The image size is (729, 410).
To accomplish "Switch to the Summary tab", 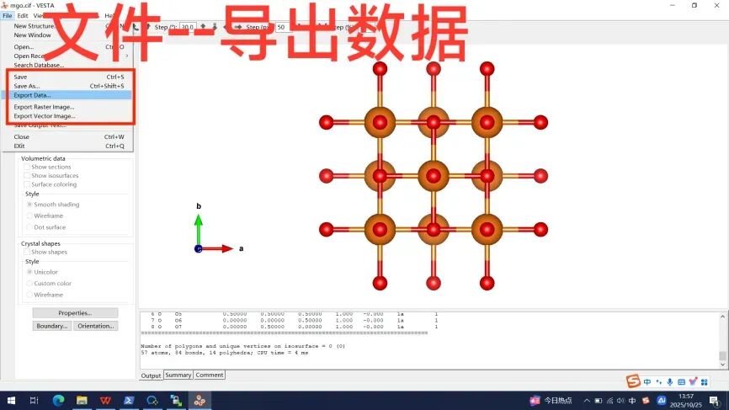I will coord(178,375).
